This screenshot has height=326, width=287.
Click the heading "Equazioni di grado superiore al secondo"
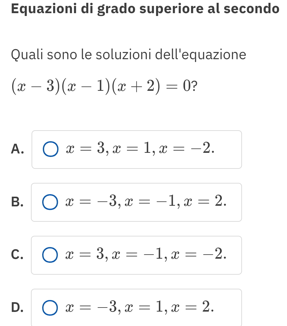(x=144, y=9)
